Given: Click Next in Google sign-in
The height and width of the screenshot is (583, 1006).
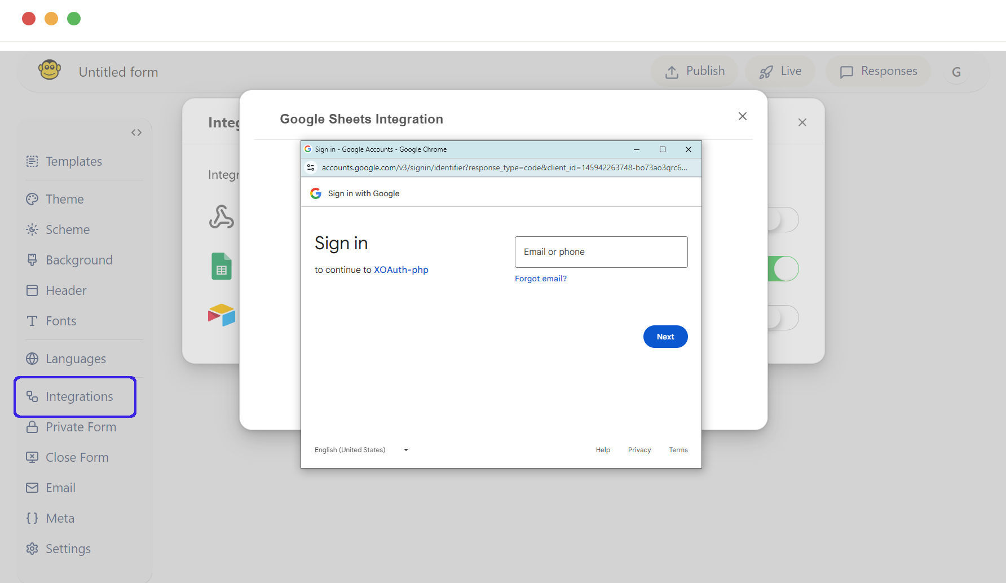Looking at the screenshot, I should (x=665, y=337).
